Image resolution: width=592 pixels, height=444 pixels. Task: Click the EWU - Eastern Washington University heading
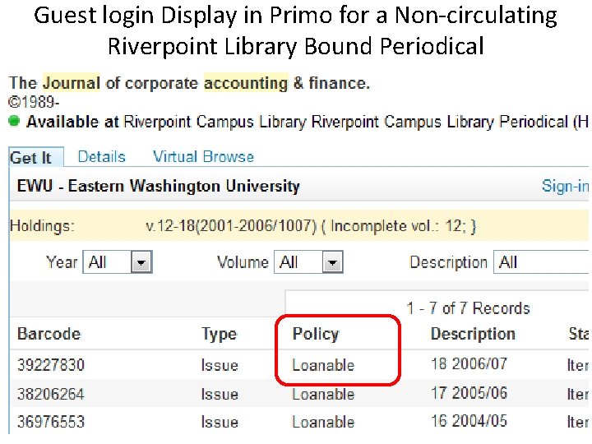point(158,186)
